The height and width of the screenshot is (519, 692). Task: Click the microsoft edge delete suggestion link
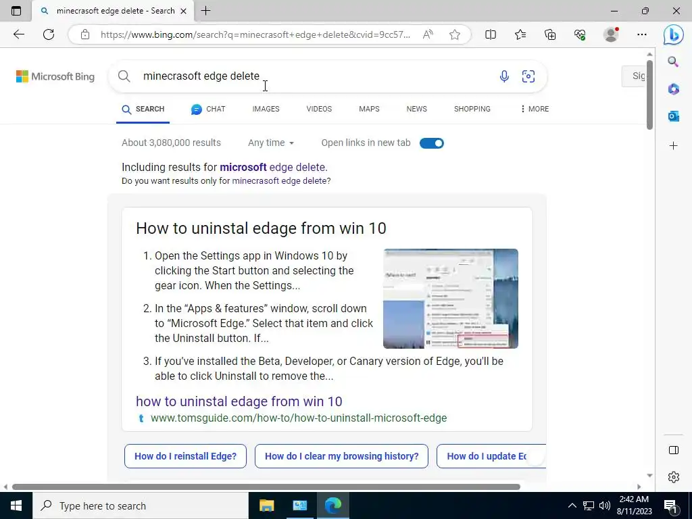pos(273,168)
